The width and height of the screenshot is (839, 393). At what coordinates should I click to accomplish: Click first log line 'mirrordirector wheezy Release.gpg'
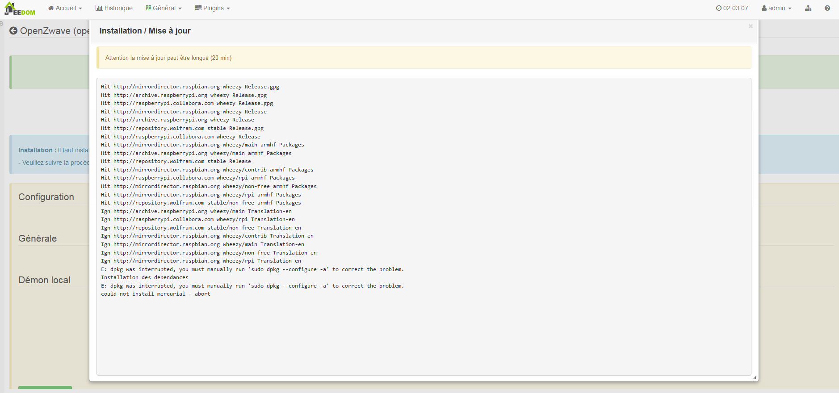click(x=190, y=87)
